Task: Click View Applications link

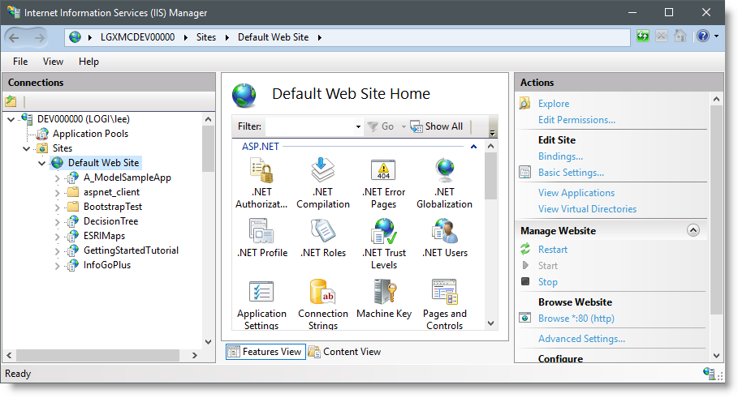Action: click(576, 193)
